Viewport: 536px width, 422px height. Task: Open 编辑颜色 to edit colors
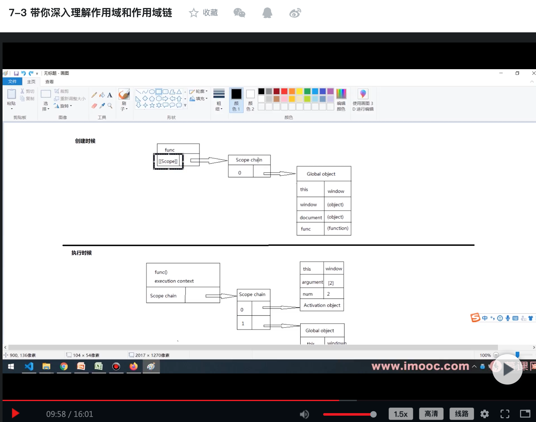tap(341, 99)
